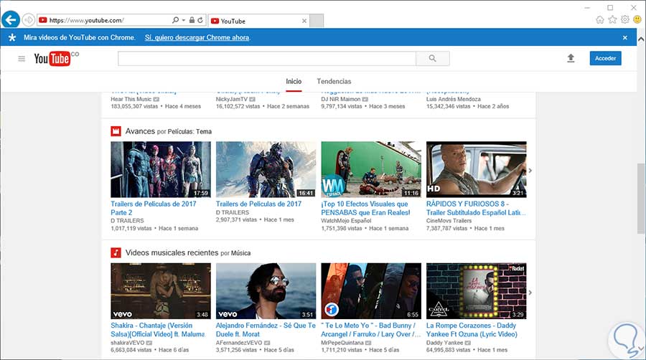
Task: Go back with the browser back arrow
Action: [x=10, y=20]
